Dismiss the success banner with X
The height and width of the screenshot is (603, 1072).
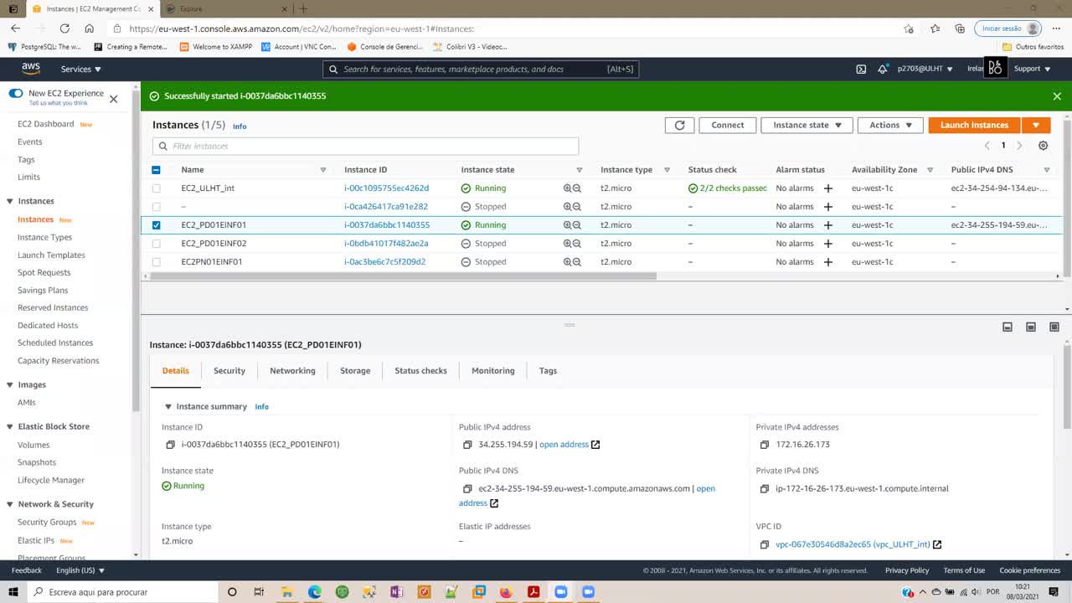coord(1057,96)
